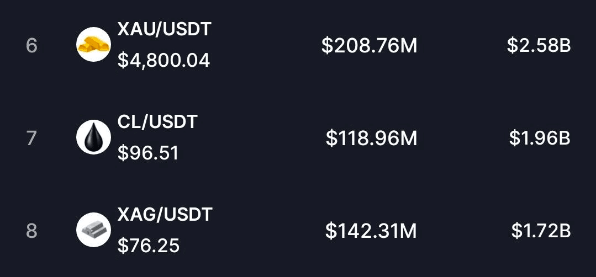Select the $4,800.04 gold price
The height and width of the screenshot is (277, 596).
(163, 60)
